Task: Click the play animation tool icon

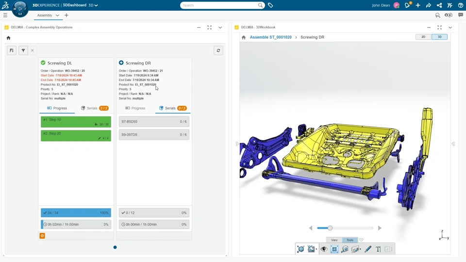Action: (x=300, y=249)
